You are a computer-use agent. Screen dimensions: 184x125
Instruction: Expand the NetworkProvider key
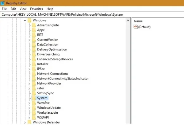coord(29,84)
